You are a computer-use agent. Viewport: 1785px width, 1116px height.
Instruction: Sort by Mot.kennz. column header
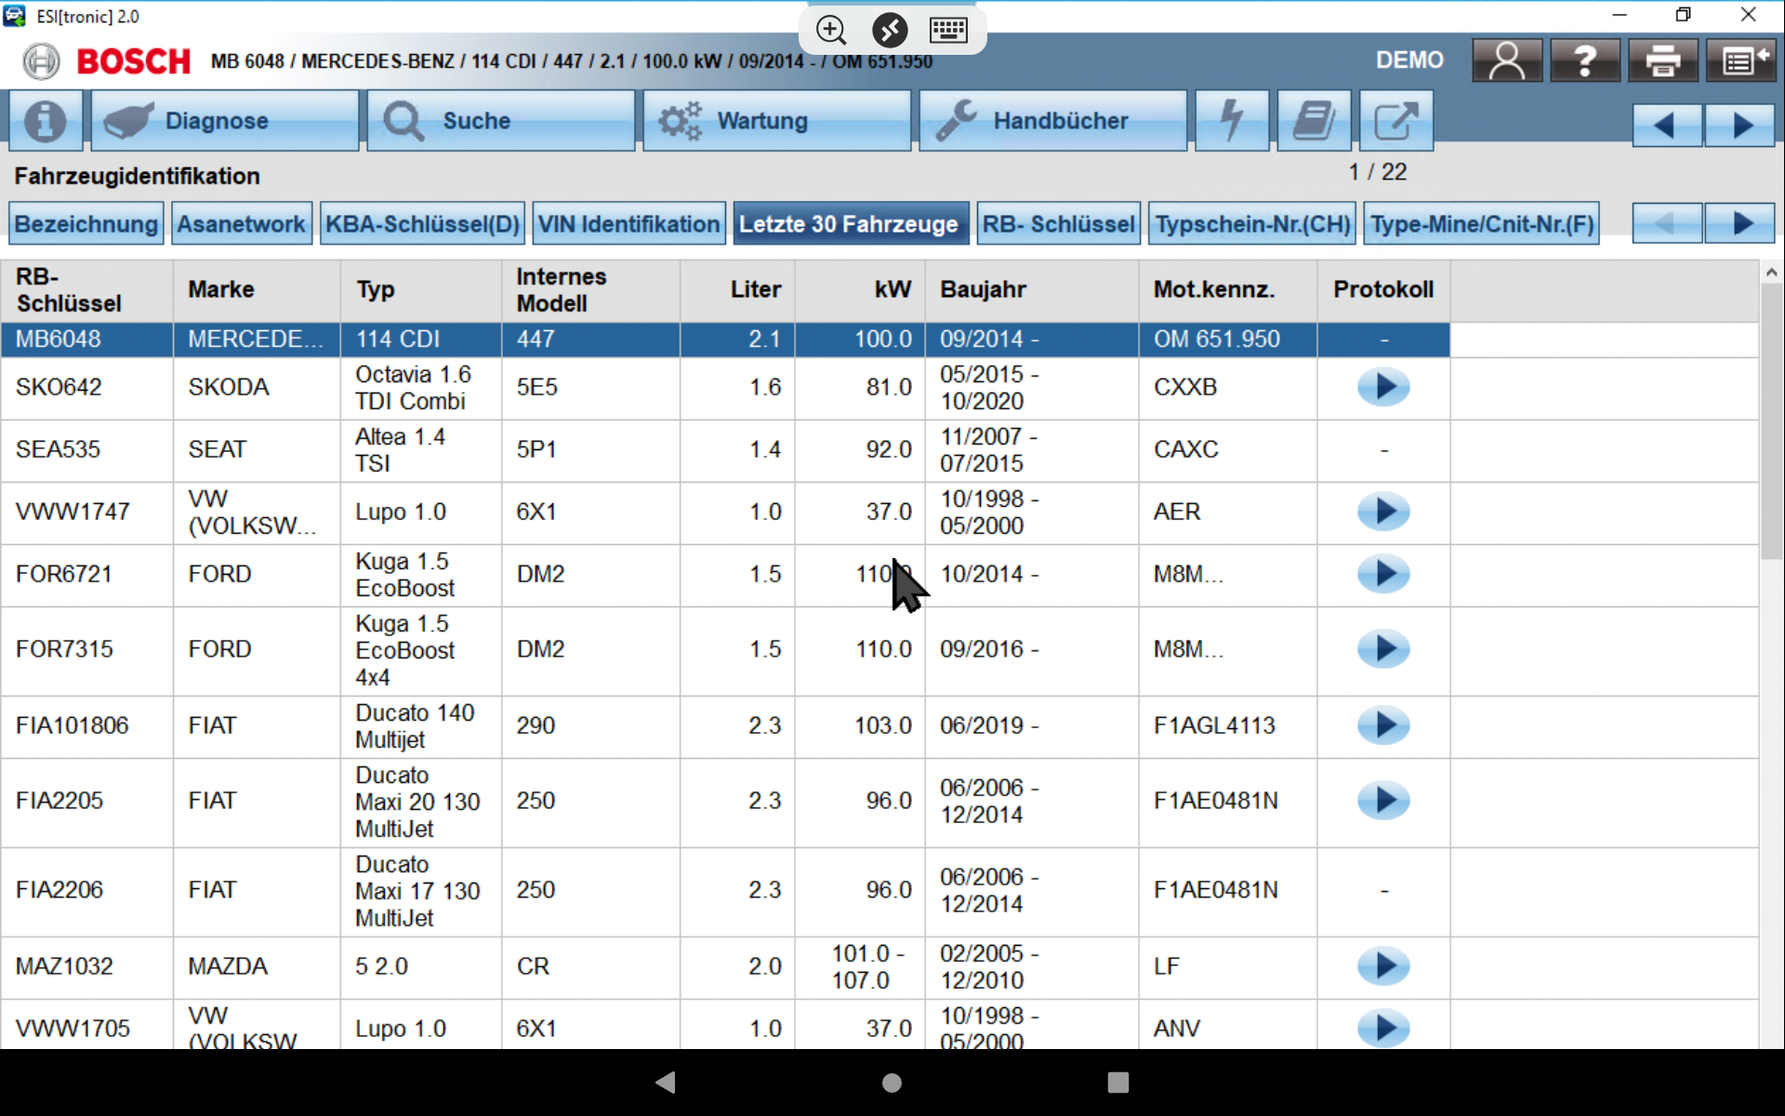[x=1228, y=290]
